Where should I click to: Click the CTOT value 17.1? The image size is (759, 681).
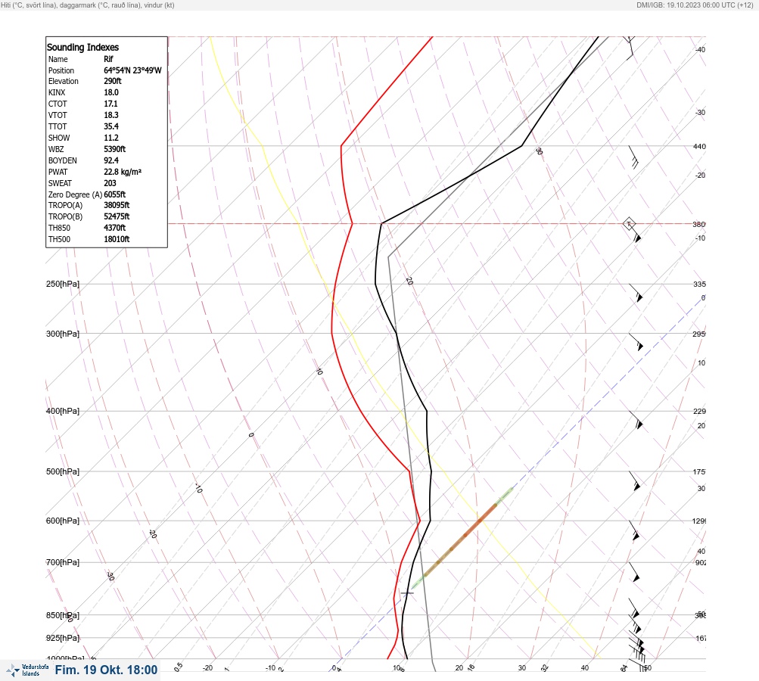110,104
